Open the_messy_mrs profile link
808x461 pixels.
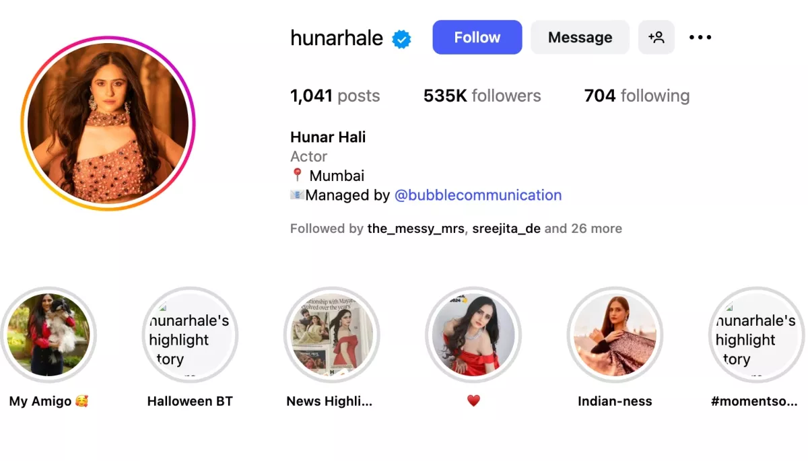(416, 229)
